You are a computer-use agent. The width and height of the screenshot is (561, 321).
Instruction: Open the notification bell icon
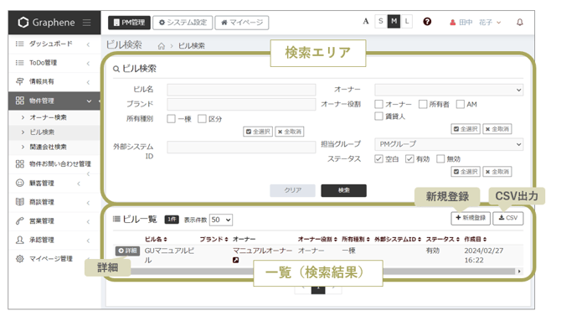tap(519, 23)
